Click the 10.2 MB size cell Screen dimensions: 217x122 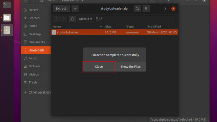[111, 32]
